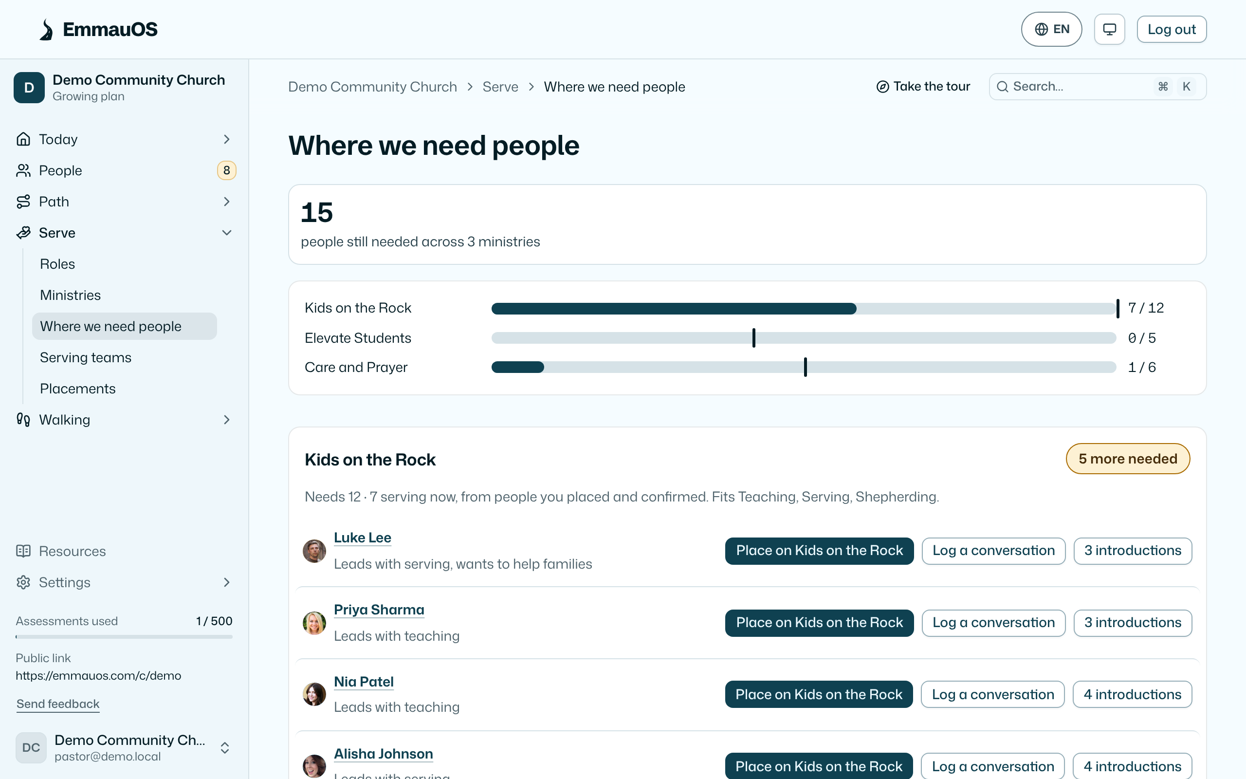Select Where we need people sidebar item

[125, 326]
